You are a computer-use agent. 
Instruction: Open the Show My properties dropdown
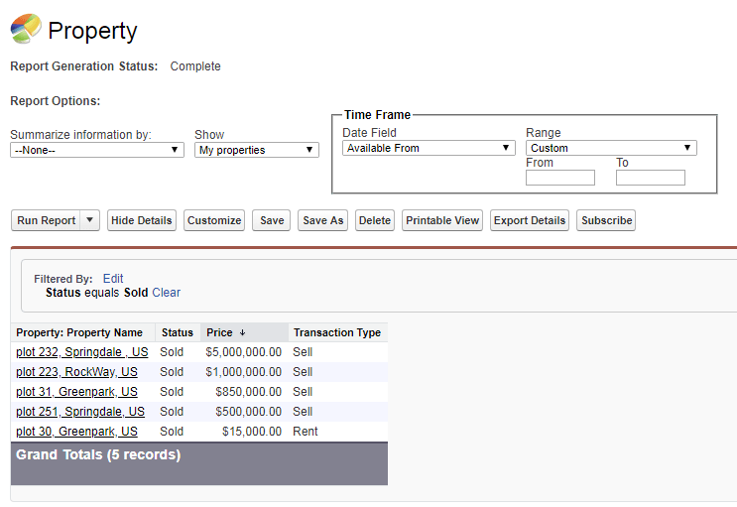pos(257,150)
